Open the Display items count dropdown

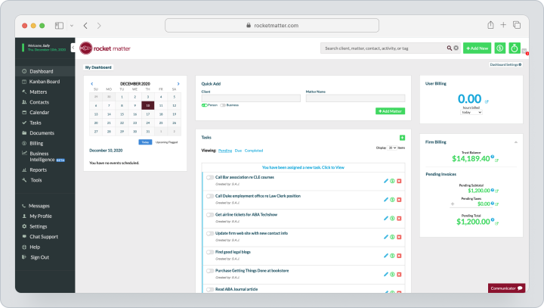392,148
